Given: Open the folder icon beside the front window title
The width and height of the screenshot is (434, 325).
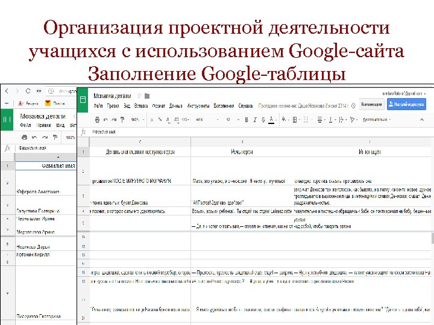Looking at the screenshot, I should (x=147, y=96).
